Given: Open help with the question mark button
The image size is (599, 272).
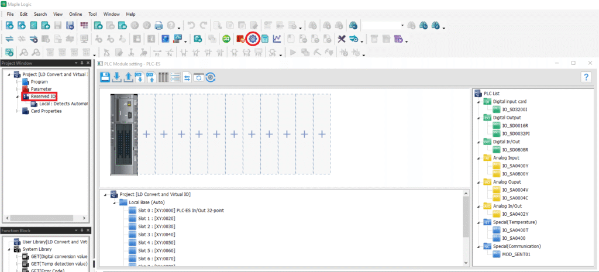Looking at the screenshot, I should click(586, 77).
